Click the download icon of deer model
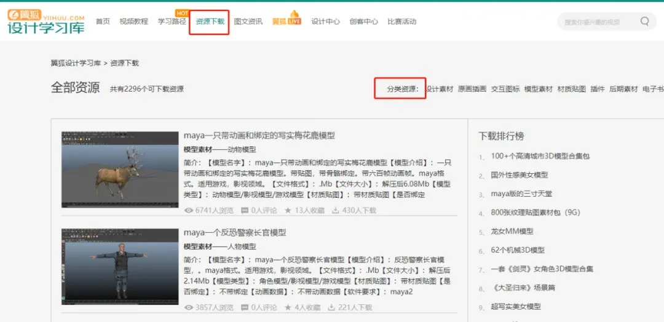 point(336,210)
